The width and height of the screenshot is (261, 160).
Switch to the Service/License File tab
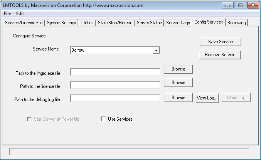click(x=24, y=23)
